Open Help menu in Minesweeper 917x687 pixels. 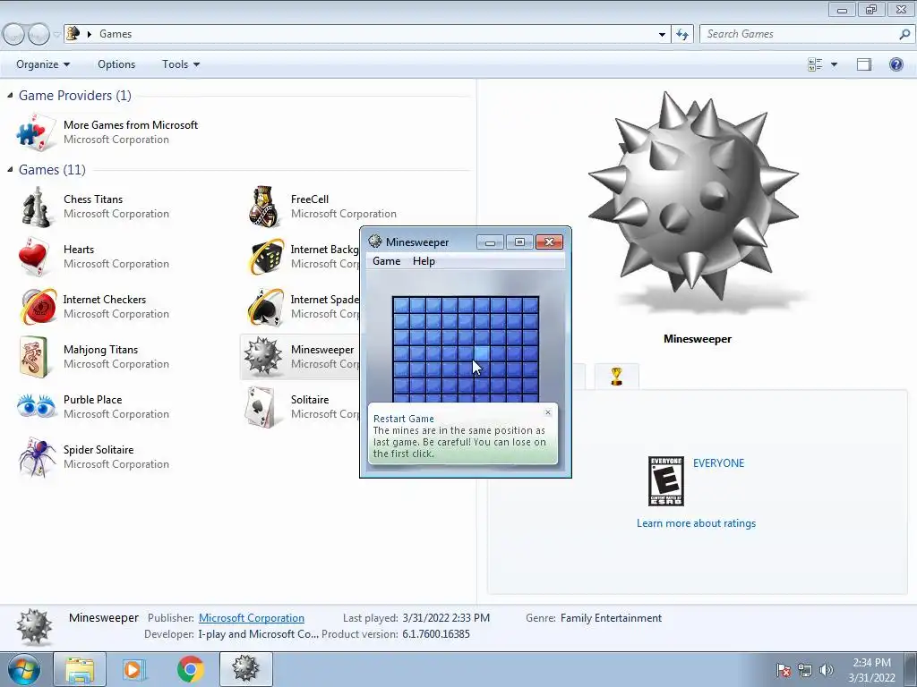[x=424, y=261]
